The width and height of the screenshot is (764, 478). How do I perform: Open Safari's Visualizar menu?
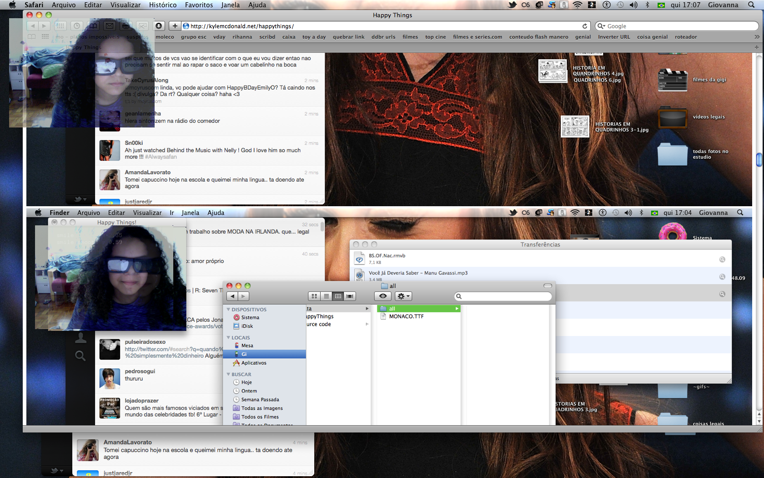[126, 5]
